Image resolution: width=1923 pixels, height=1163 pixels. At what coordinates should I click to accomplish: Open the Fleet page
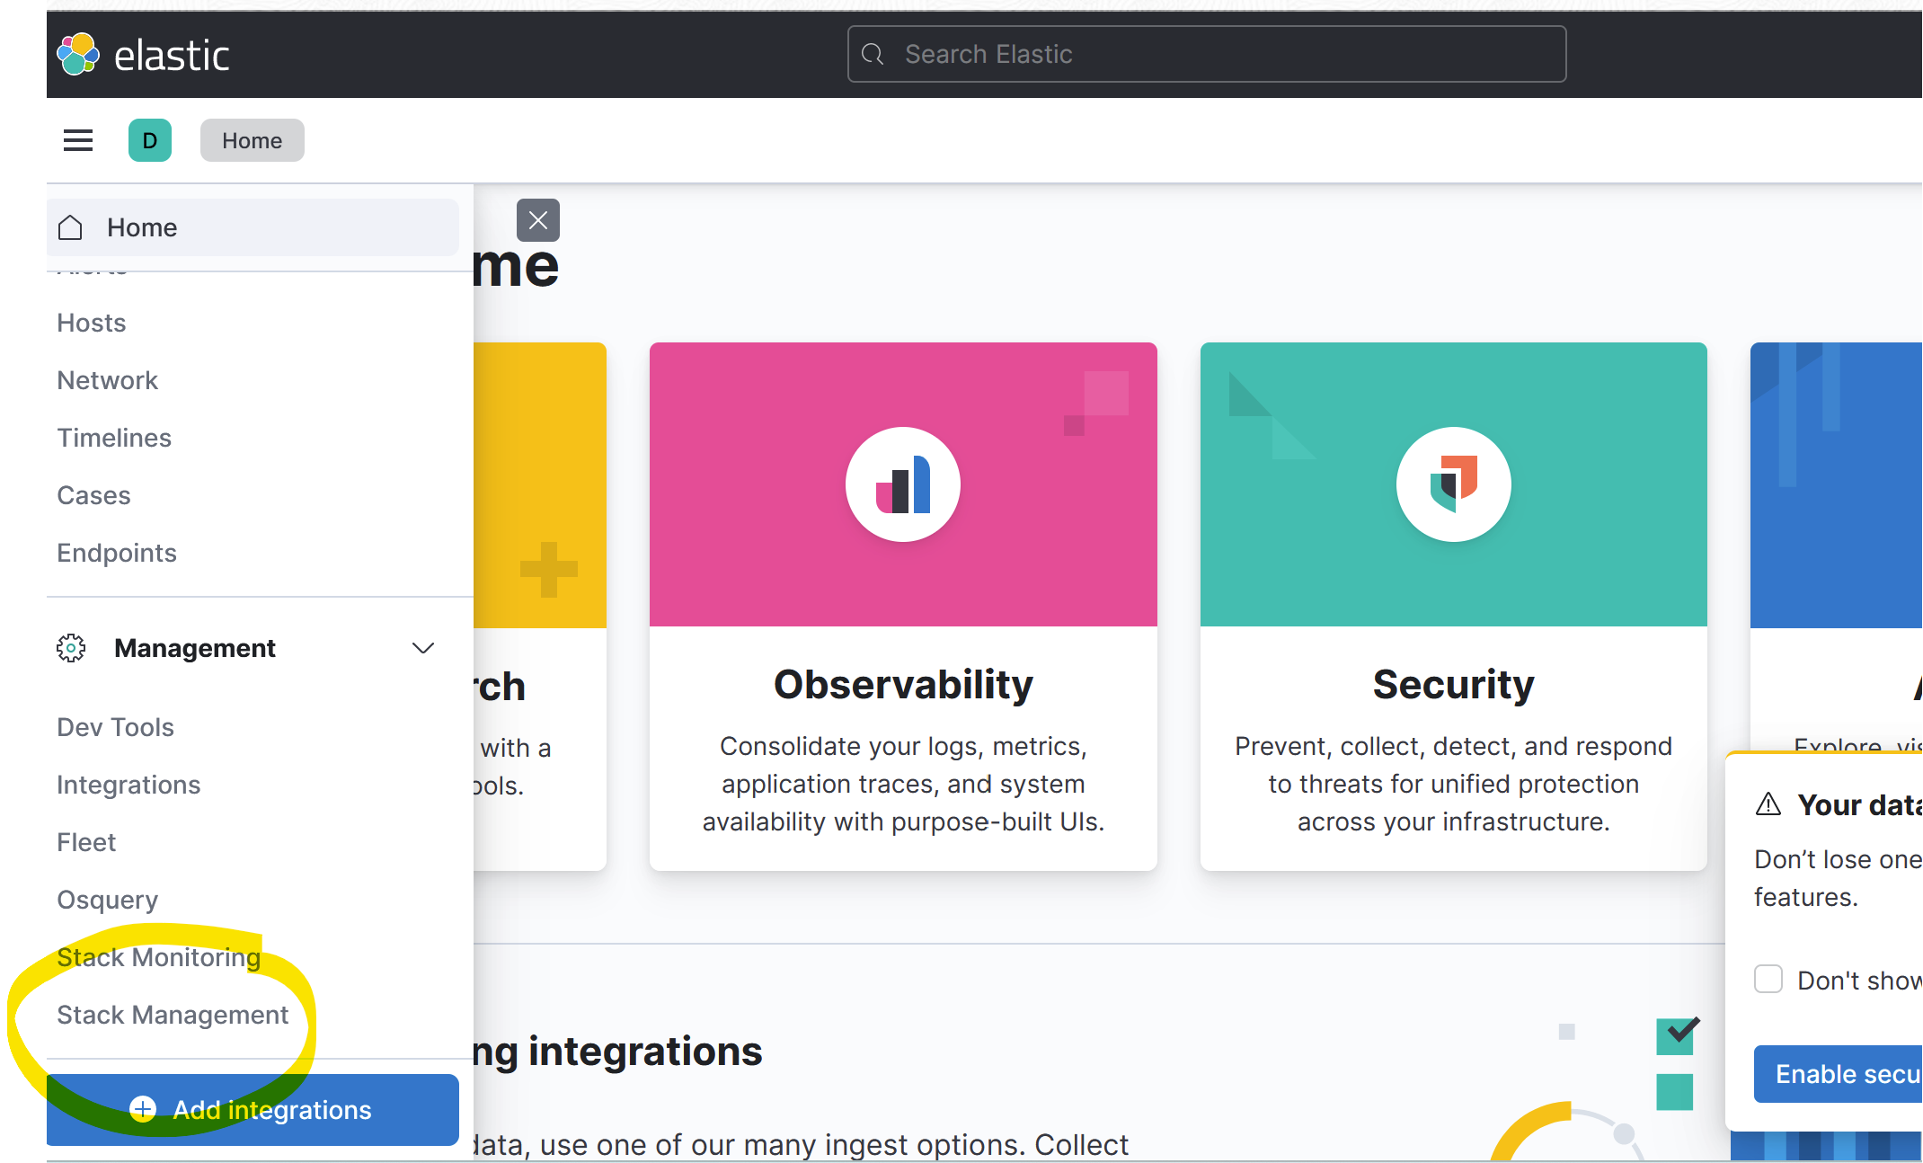pos(86,842)
